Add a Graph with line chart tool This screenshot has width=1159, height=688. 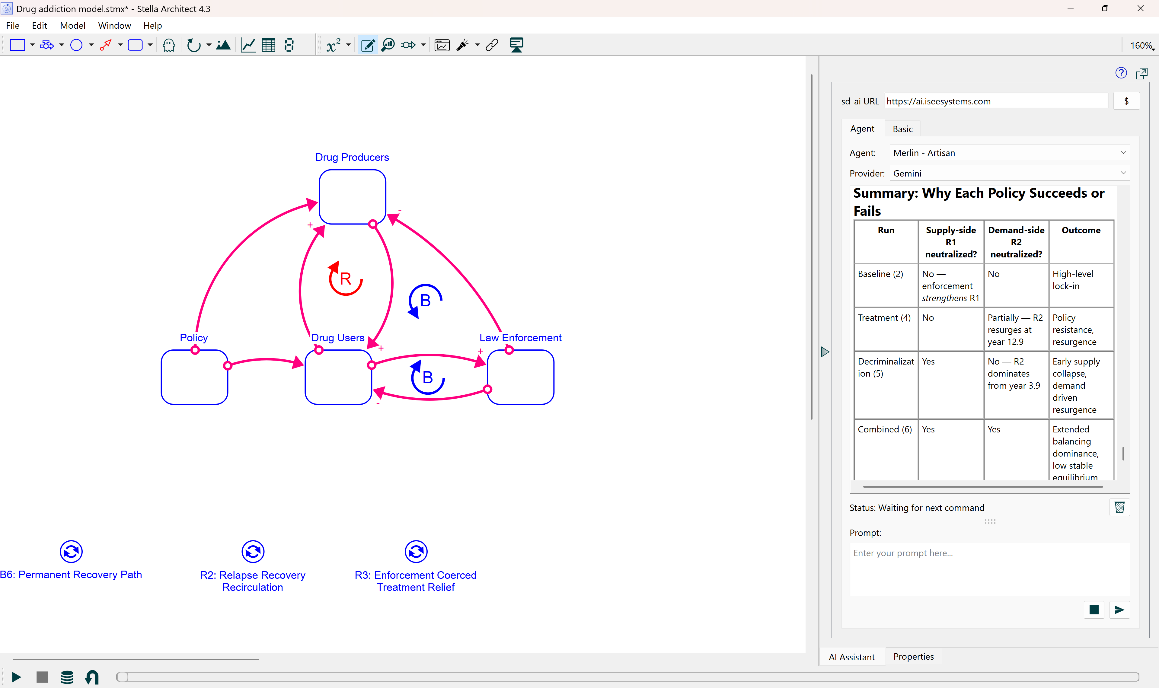(x=248, y=45)
